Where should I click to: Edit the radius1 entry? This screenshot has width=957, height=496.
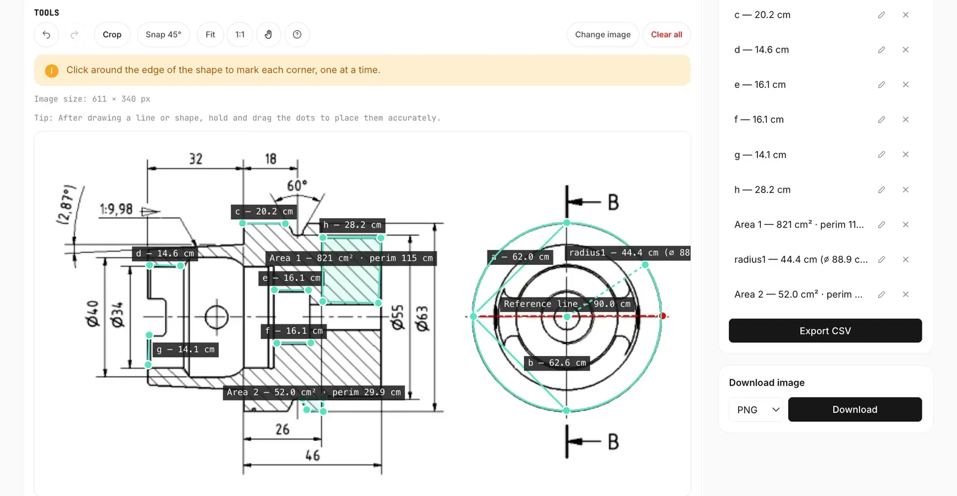tap(882, 259)
